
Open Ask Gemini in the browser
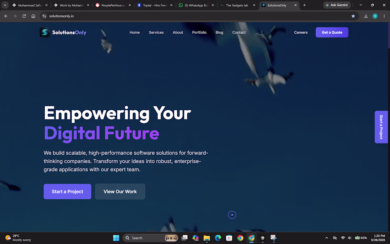point(337,5)
